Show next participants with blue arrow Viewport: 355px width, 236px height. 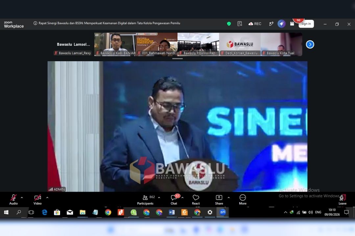[310, 44]
